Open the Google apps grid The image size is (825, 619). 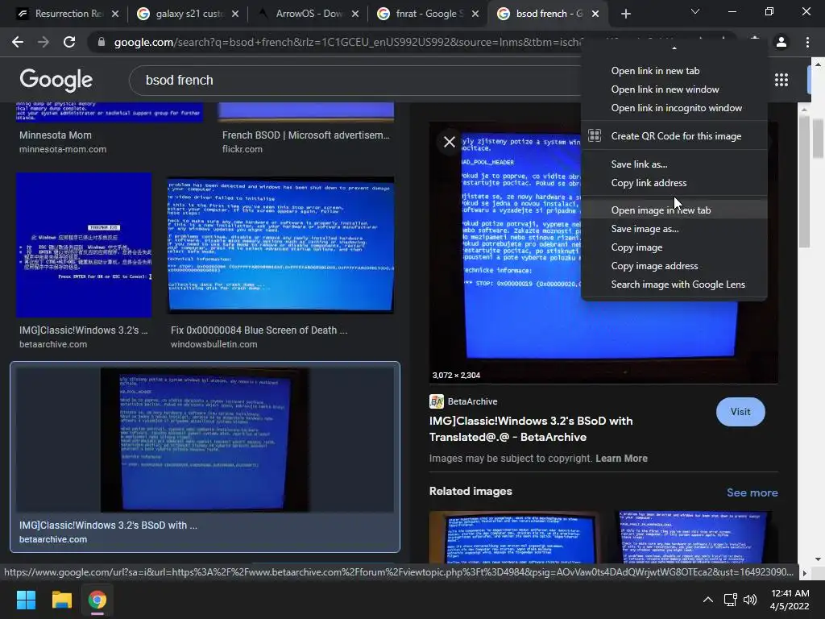pos(781,80)
